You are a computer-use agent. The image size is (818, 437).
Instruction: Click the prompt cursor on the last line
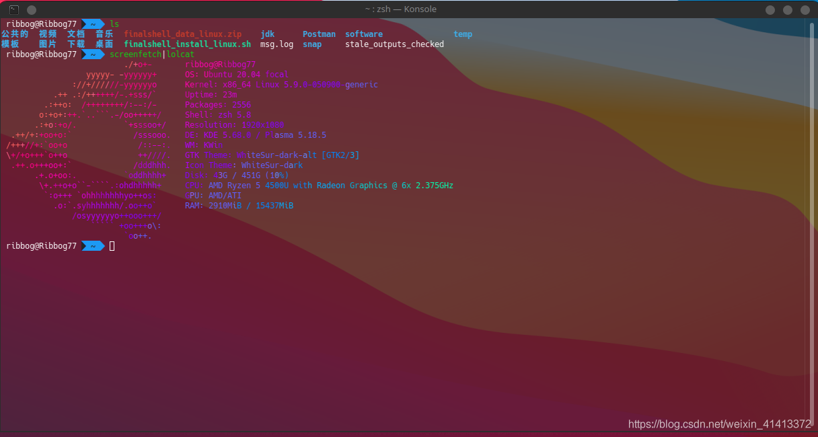tap(112, 246)
